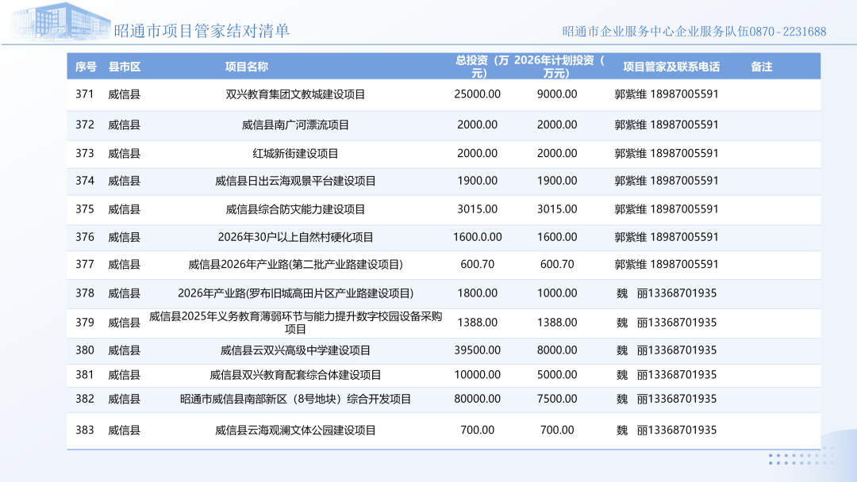This screenshot has width=857, height=482.
Task: Select the 数字校园设备采购项目 project name
Action: coord(295,323)
